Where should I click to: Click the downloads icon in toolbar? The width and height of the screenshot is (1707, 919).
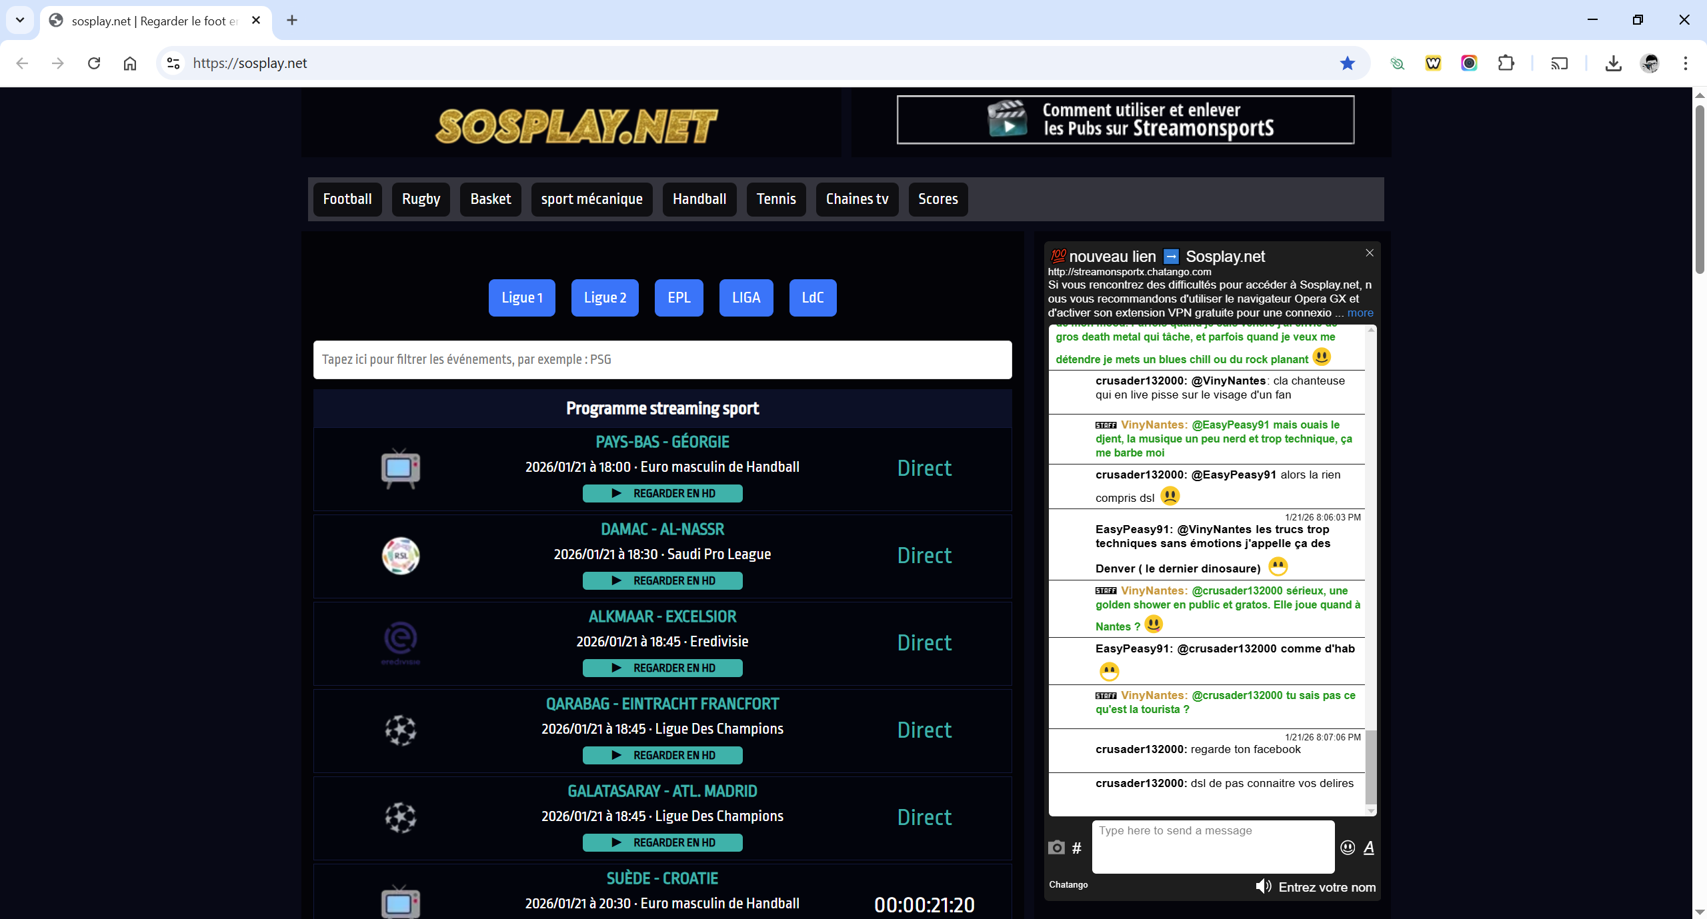tap(1613, 63)
